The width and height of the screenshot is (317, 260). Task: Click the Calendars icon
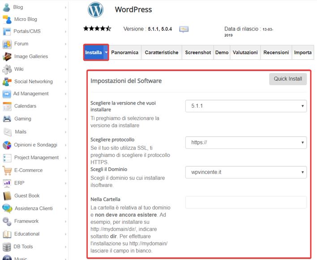coord(7,106)
